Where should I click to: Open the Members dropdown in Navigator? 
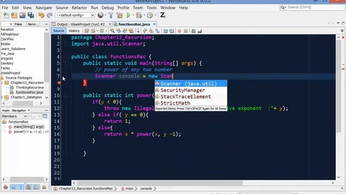pos(15,116)
